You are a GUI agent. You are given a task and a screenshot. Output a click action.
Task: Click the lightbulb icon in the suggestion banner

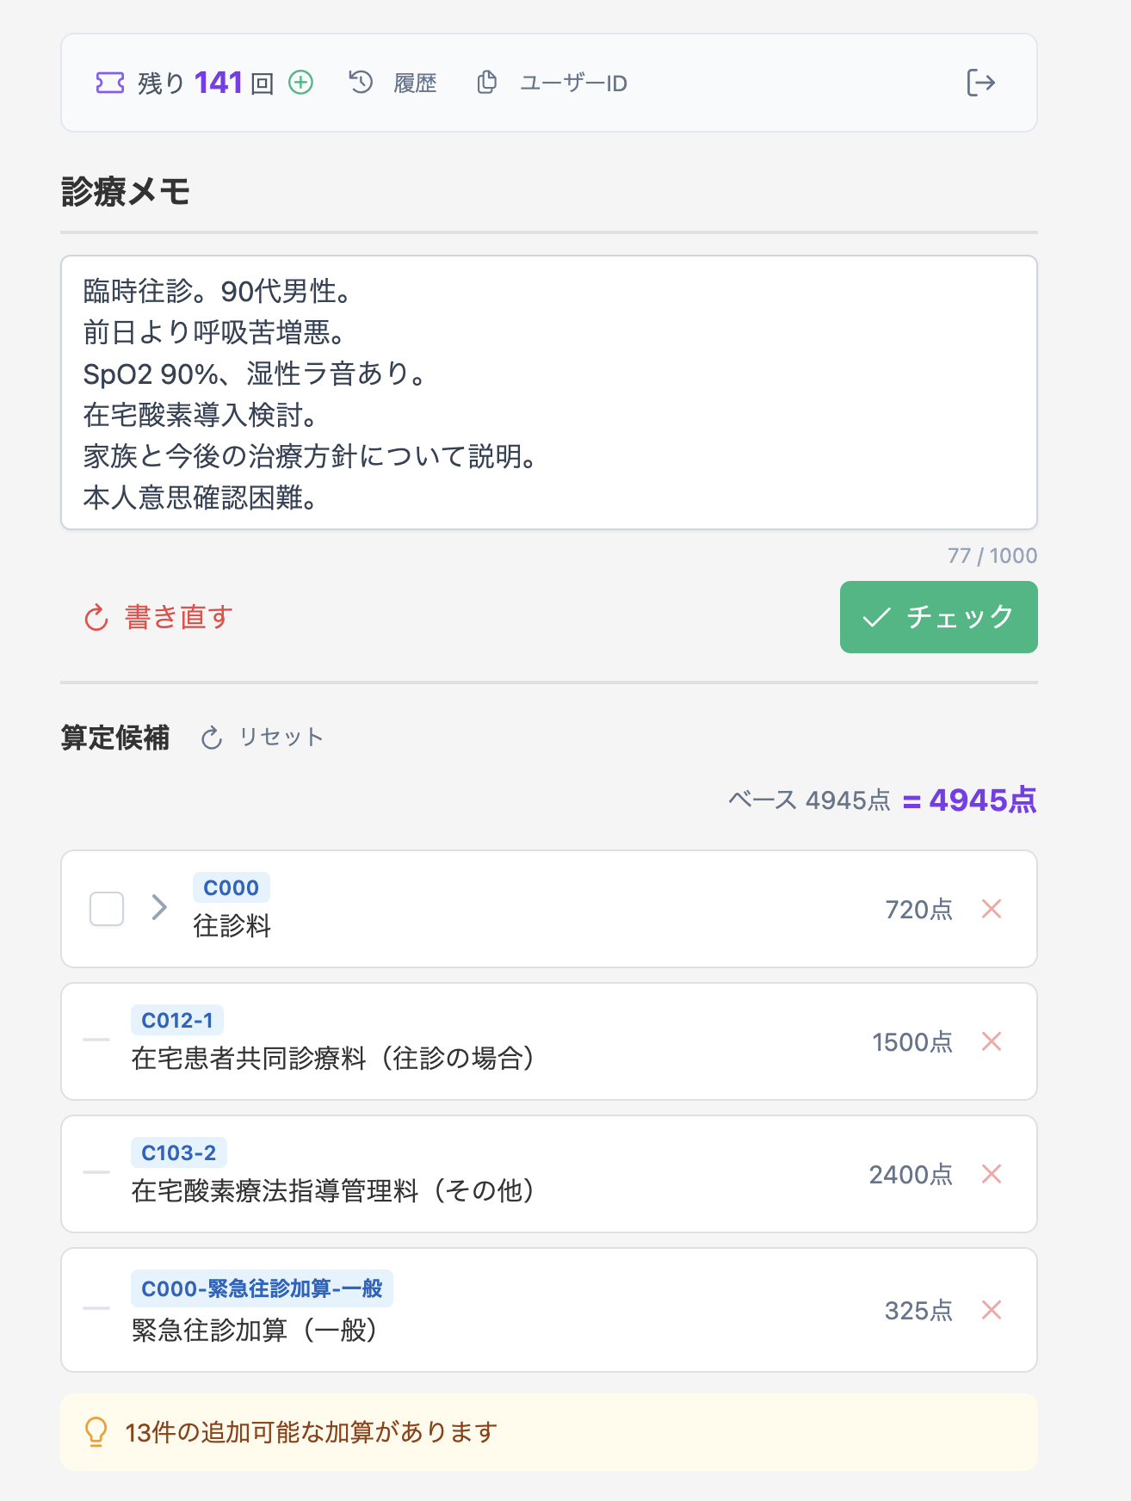click(96, 1432)
